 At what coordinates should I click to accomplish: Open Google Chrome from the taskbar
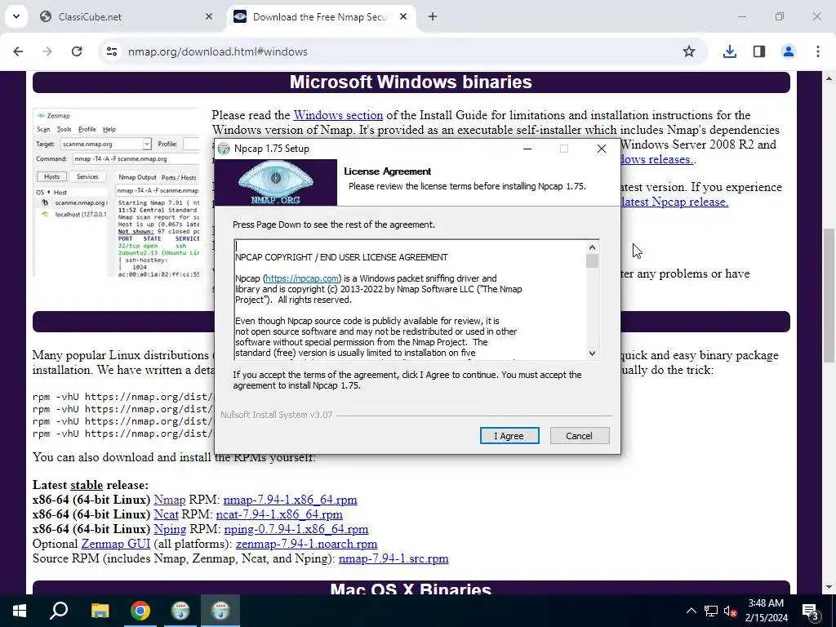point(140,611)
